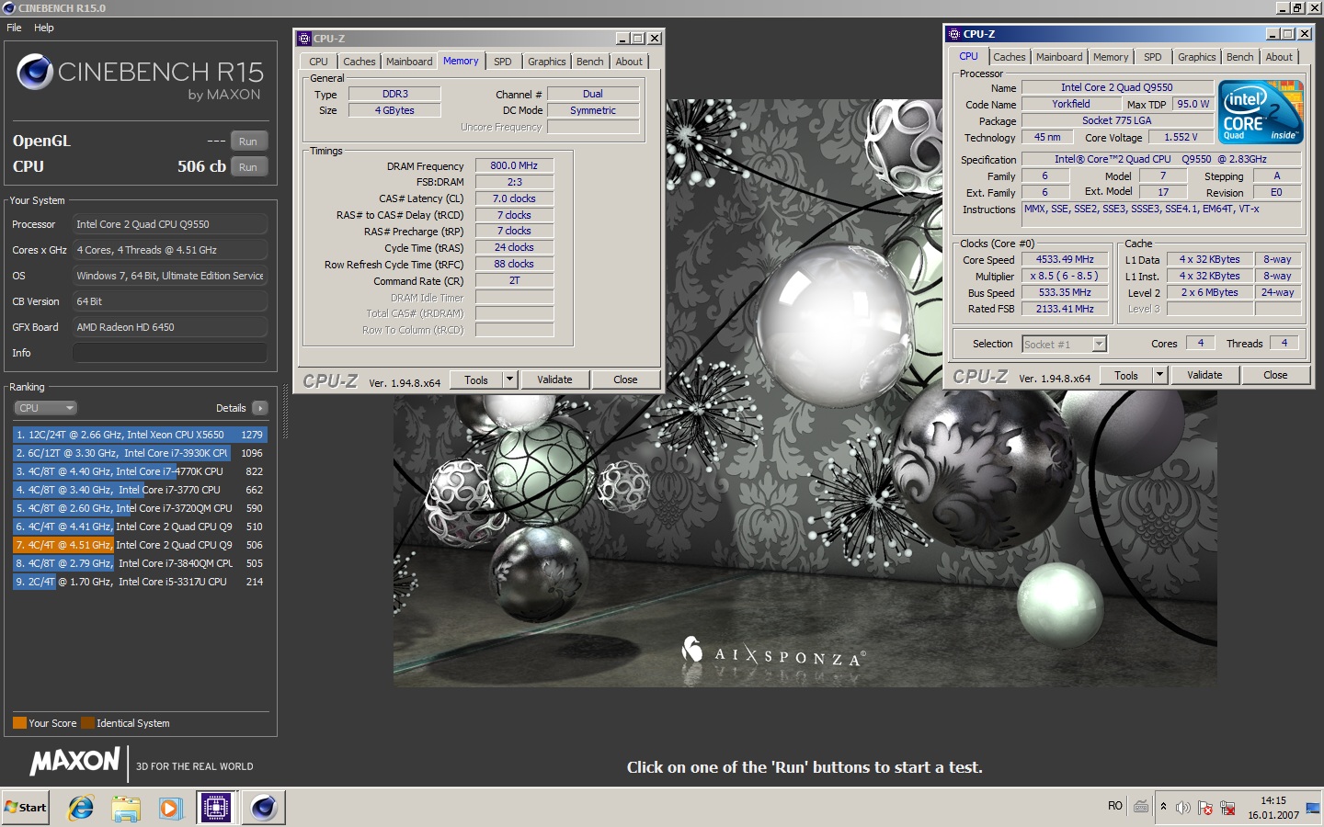Open Memory tab in right CPU-Z window
1324x827 pixels.
[x=1111, y=57]
